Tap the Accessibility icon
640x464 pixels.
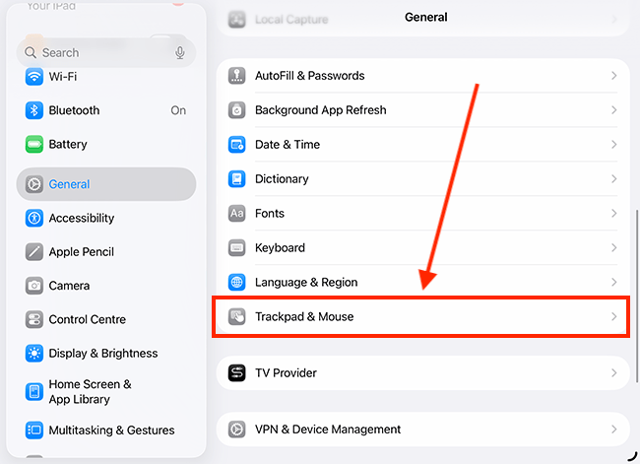[34, 218]
